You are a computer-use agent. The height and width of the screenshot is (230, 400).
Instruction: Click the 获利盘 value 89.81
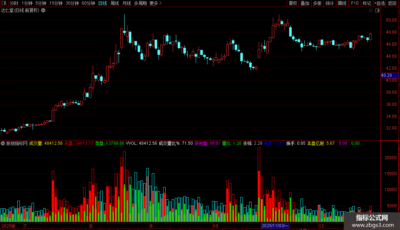tap(215, 143)
